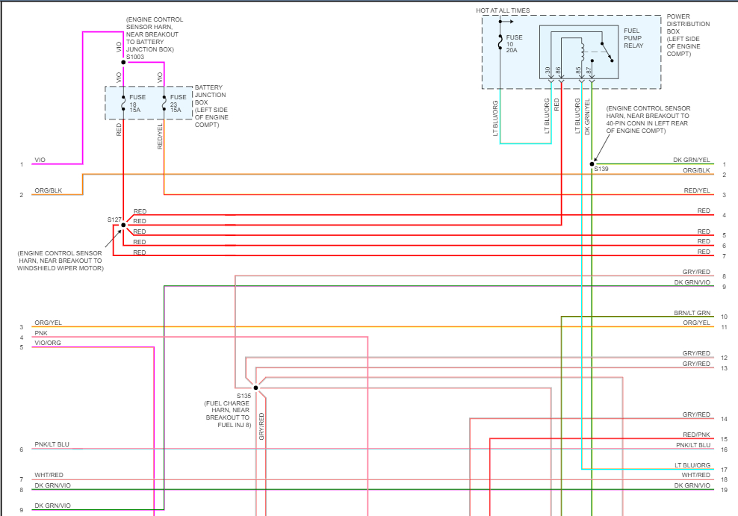Click the "HOT AT ALL TIMES" label
The image size is (738, 516).
(502, 10)
